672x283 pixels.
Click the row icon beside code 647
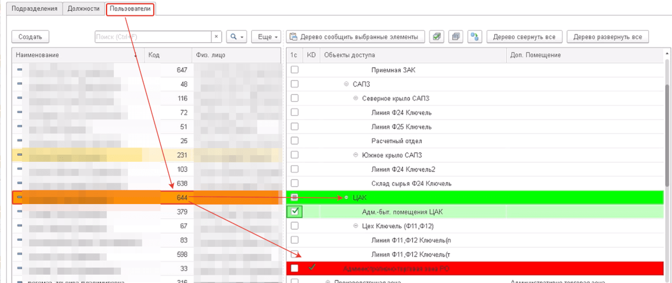20,70
